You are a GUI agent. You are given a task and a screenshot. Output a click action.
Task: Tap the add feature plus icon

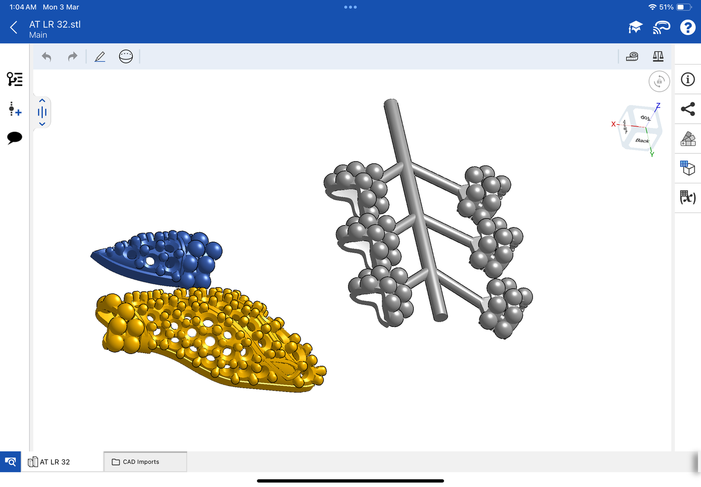coord(15,109)
